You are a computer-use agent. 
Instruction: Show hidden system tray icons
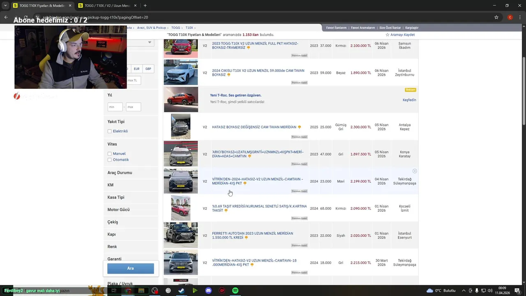[x=464, y=291]
